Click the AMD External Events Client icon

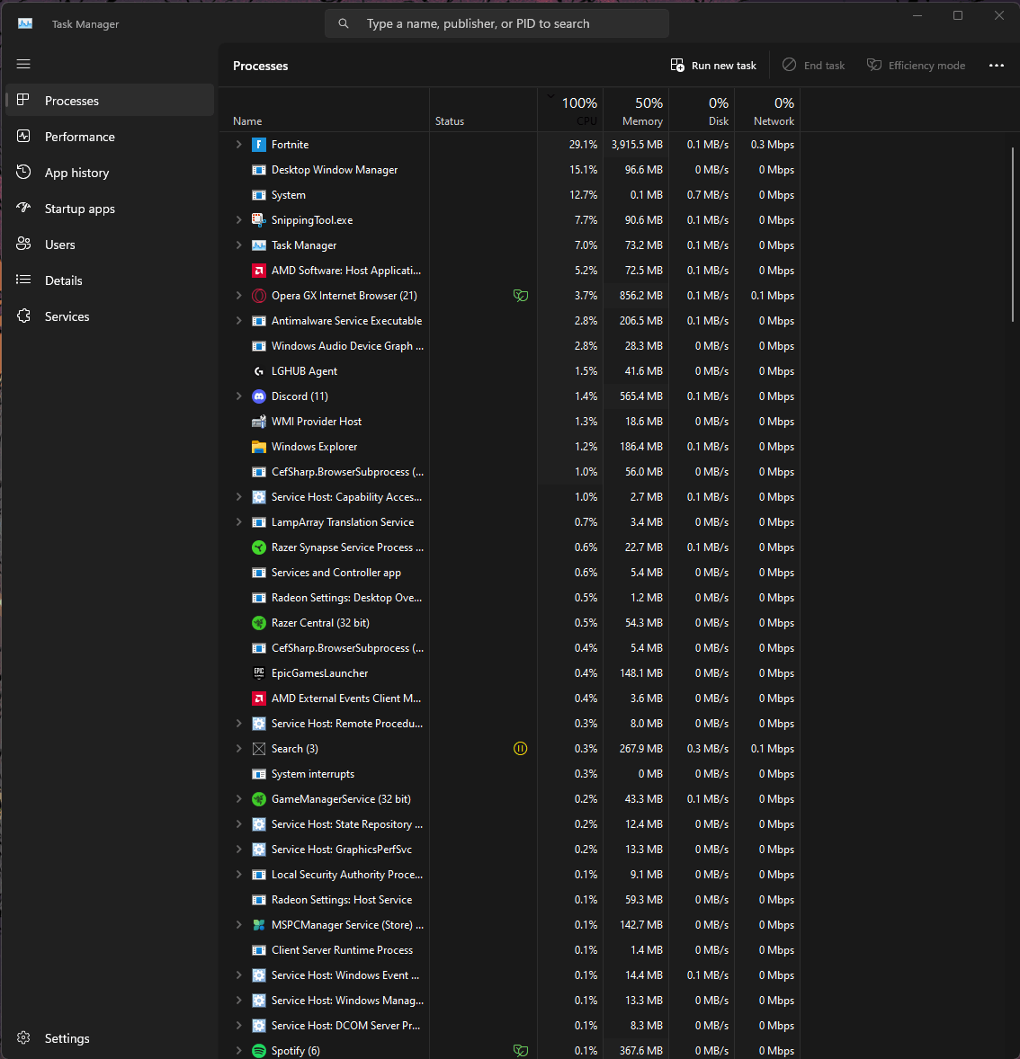click(x=259, y=699)
